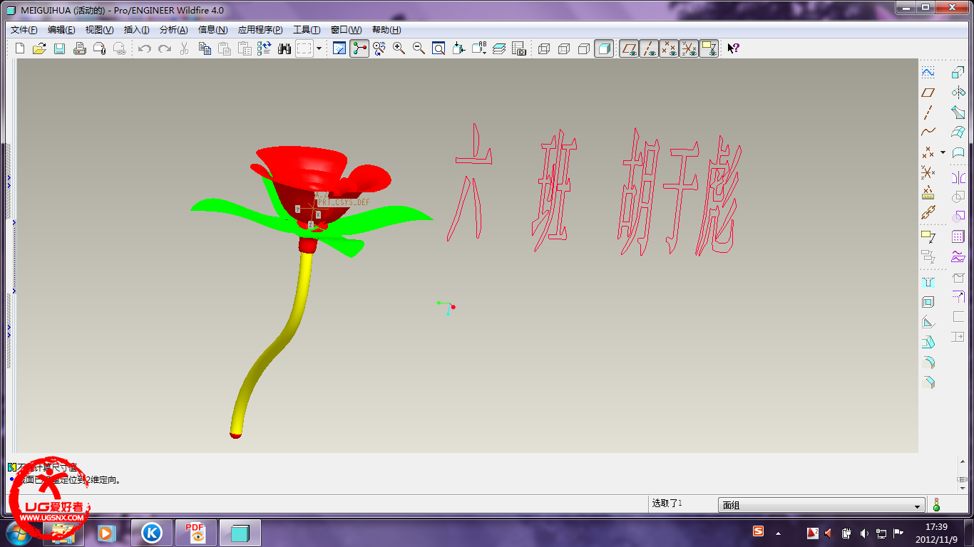This screenshot has height=547, width=974.
Task: Select the Round edge tool
Action: click(928, 363)
